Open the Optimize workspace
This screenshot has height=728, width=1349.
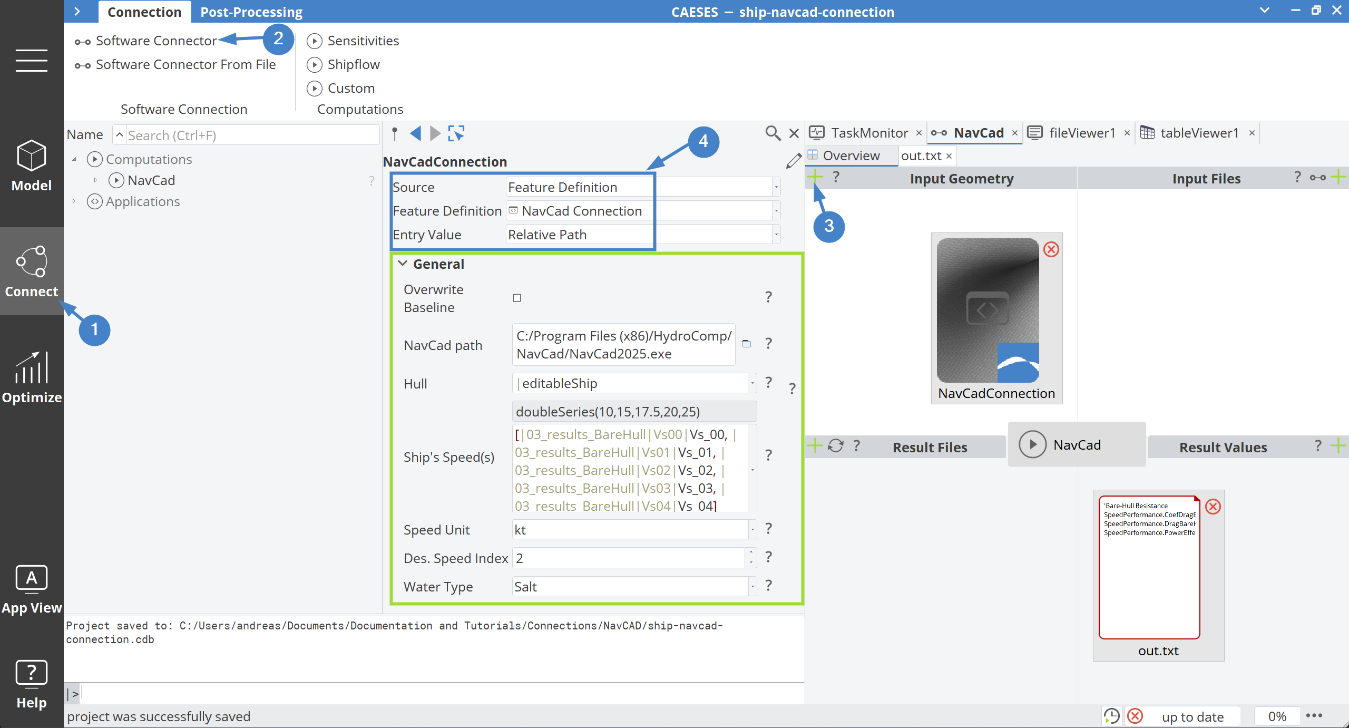point(32,377)
